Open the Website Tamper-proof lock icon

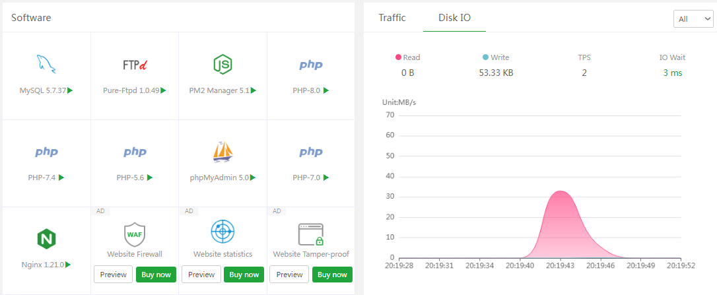pos(311,234)
